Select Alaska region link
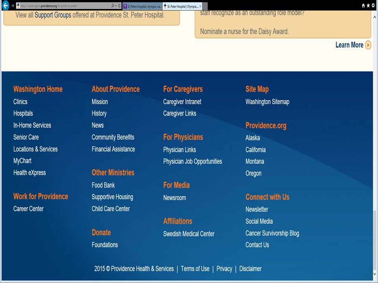 (x=253, y=138)
